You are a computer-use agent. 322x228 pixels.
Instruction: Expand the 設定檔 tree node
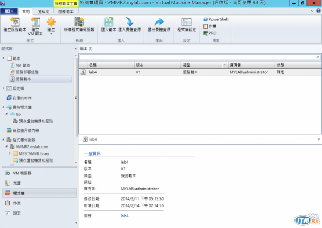click(3, 88)
